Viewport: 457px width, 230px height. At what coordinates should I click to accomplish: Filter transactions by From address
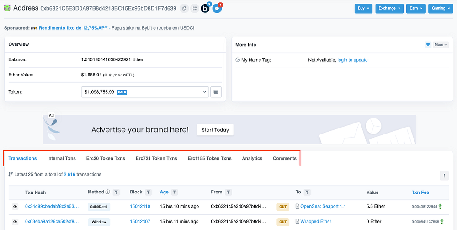pyautogui.click(x=228, y=192)
